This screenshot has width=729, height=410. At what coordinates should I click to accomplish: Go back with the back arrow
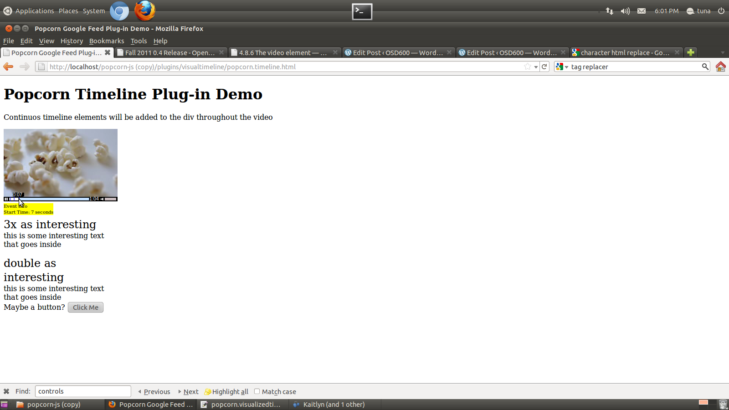coord(8,67)
